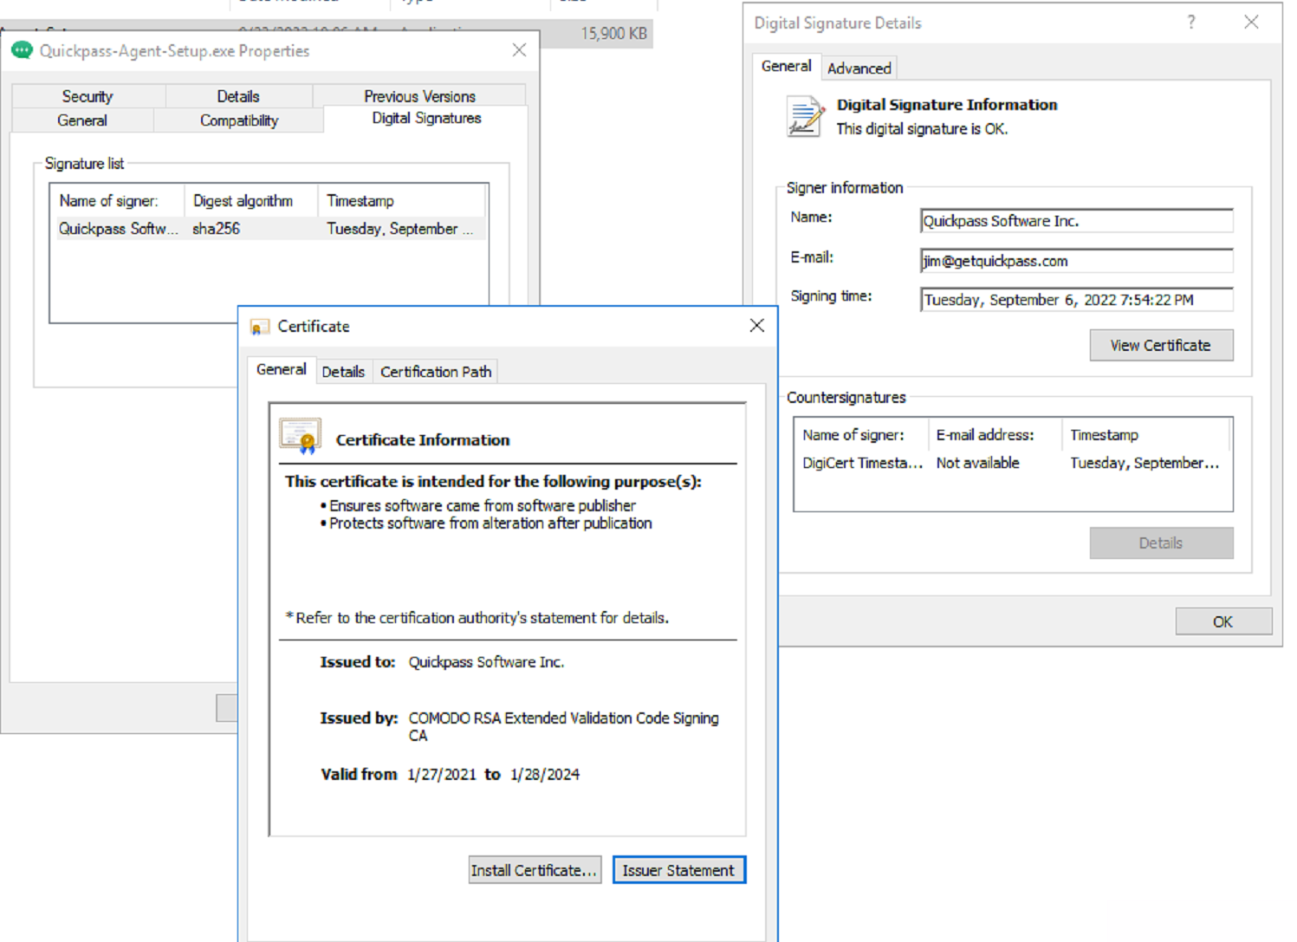Close the Quickpass-Agent-Setup.exe Properties window
Viewport: 1297px width, 942px height.
(x=519, y=50)
